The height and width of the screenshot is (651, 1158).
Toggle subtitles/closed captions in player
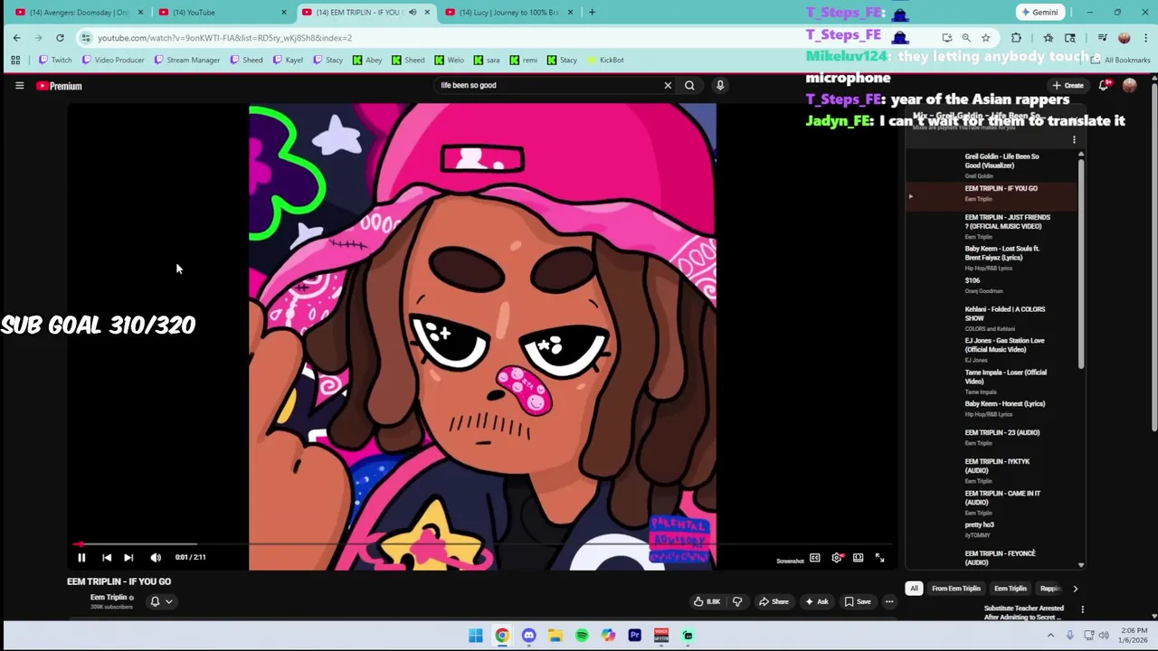click(x=814, y=558)
